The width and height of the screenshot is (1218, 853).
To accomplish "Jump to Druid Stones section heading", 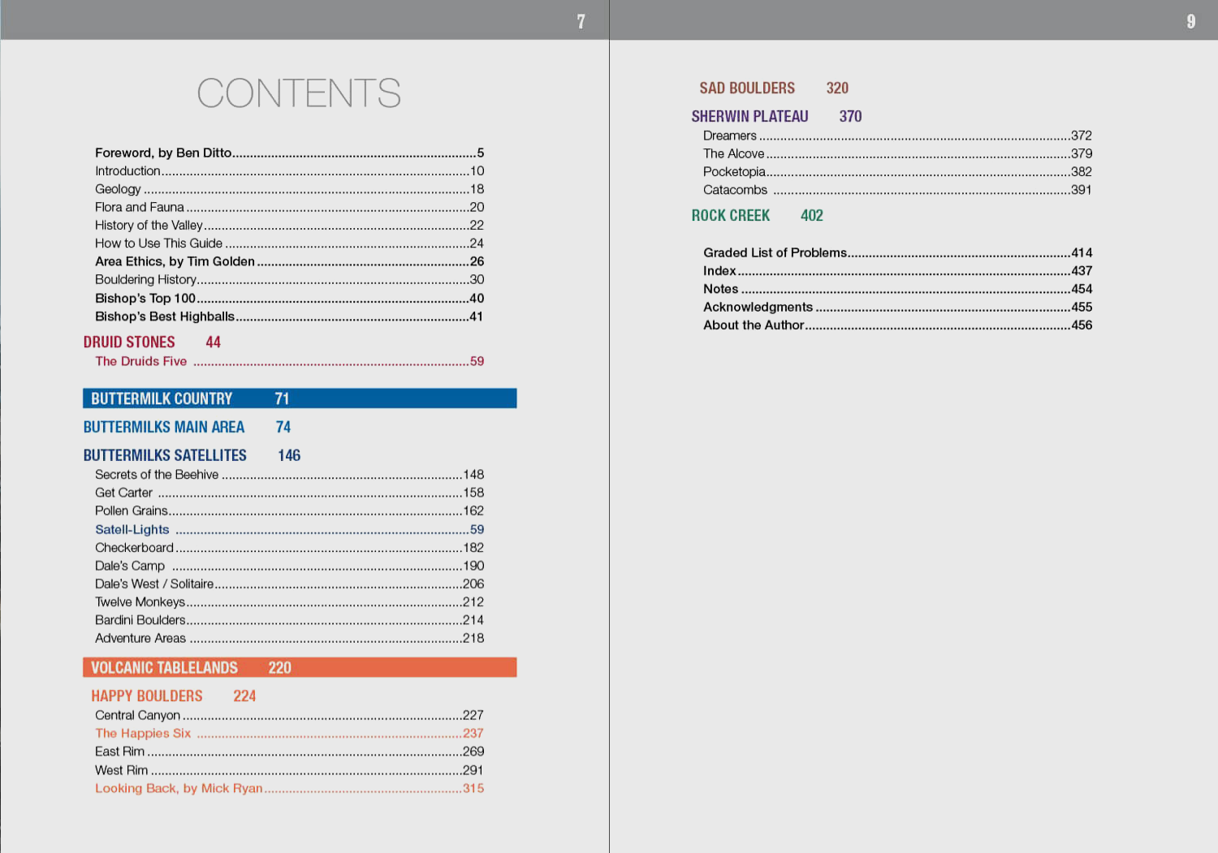I will [129, 342].
